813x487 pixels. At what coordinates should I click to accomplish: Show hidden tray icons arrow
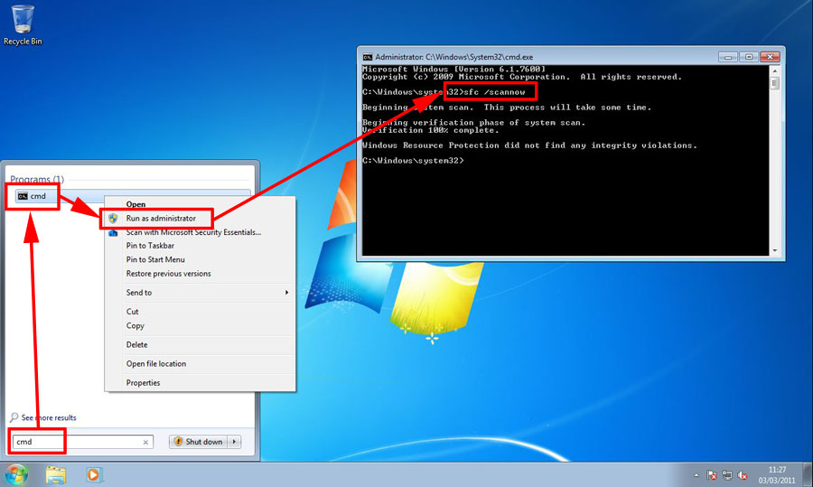click(696, 475)
